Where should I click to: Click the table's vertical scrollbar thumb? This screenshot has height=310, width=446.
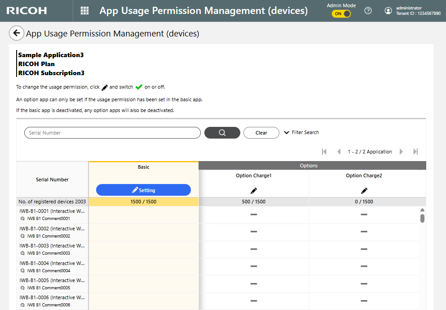click(422, 218)
